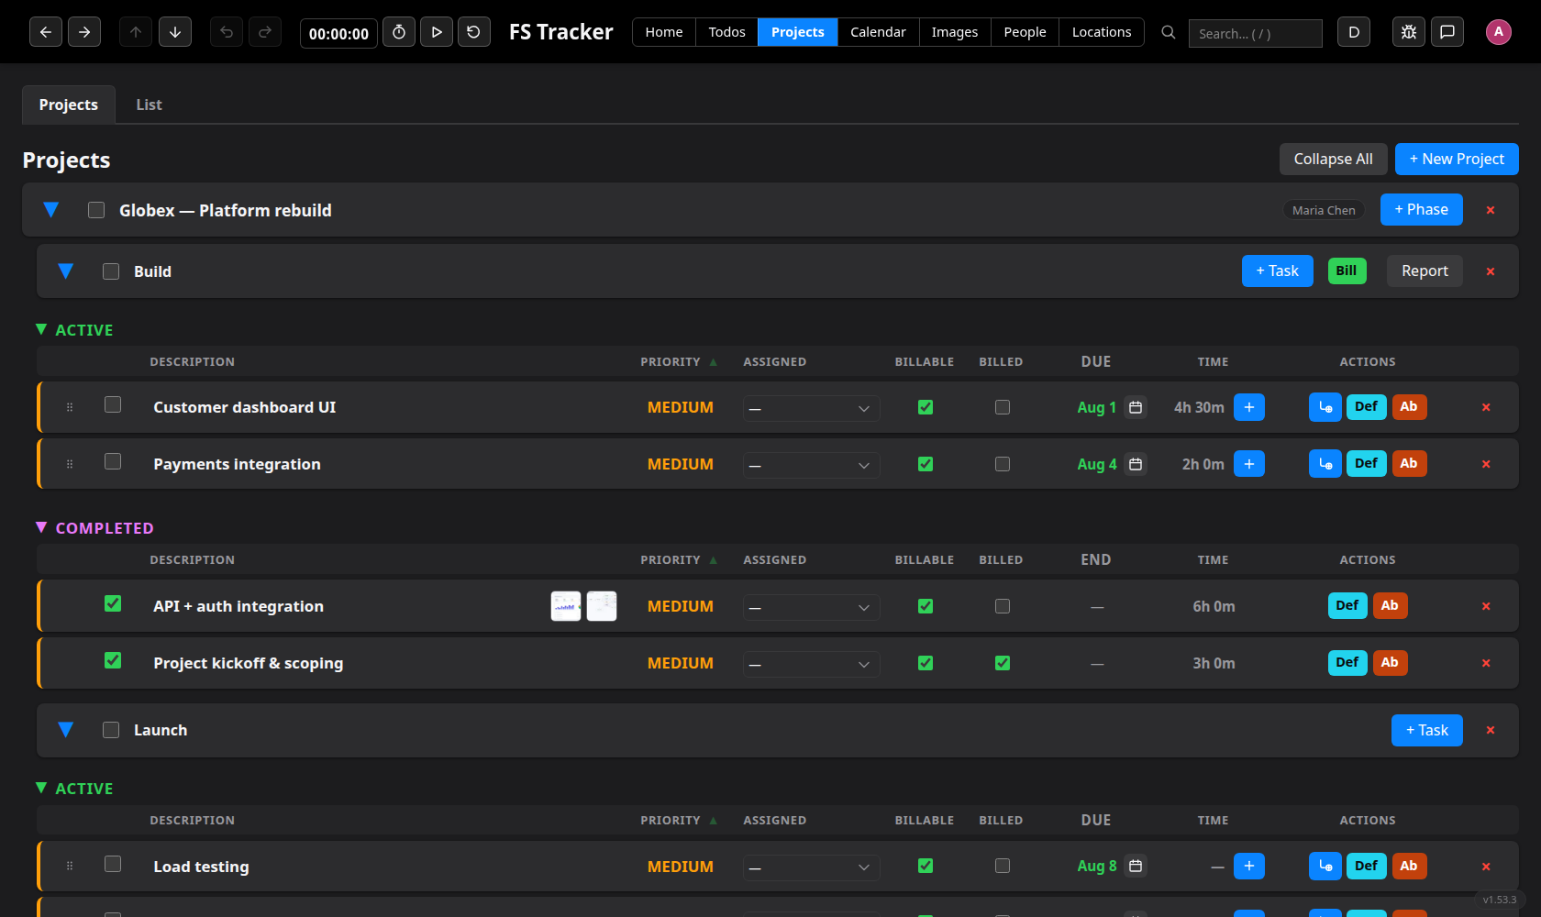Open the user avatar A menu

1499,32
